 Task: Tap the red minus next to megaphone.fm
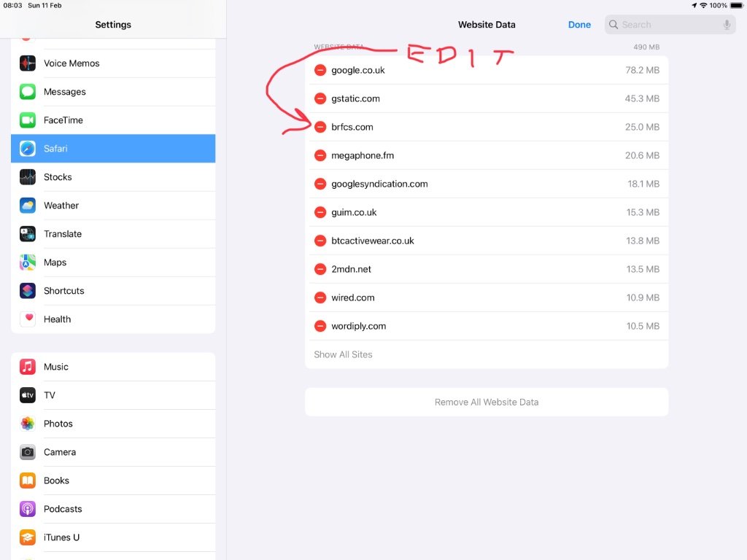tap(320, 156)
